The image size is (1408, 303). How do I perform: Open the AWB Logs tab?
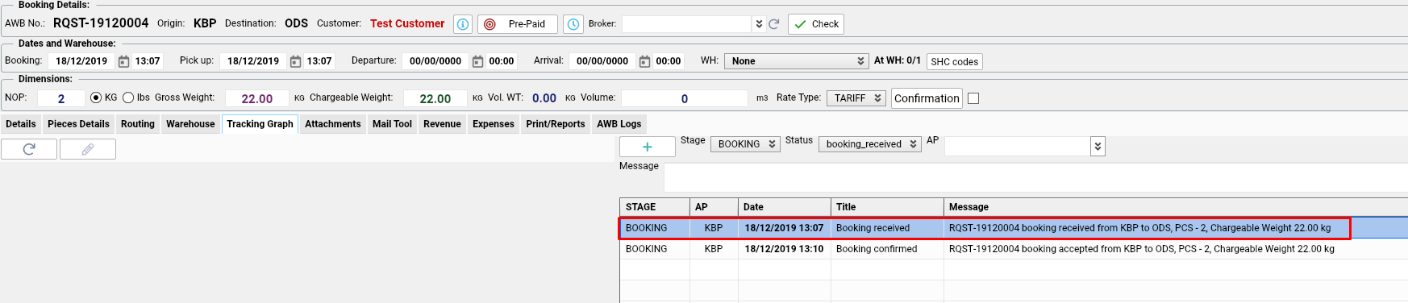coord(619,124)
